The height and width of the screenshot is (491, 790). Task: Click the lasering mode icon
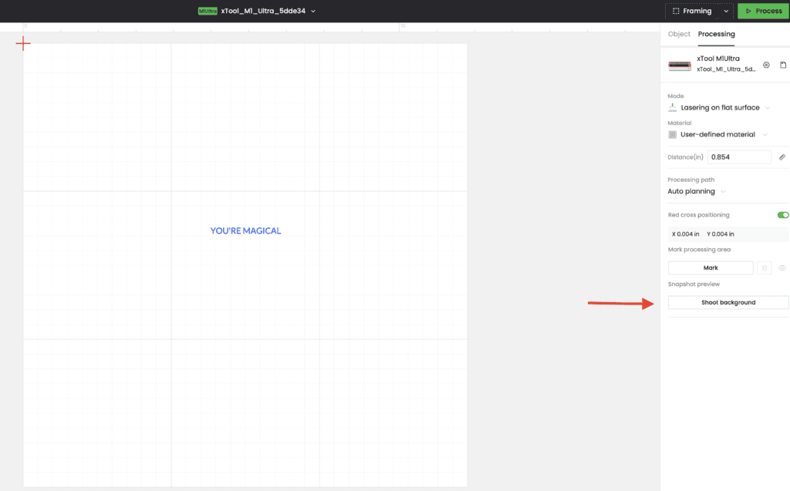click(x=672, y=108)
